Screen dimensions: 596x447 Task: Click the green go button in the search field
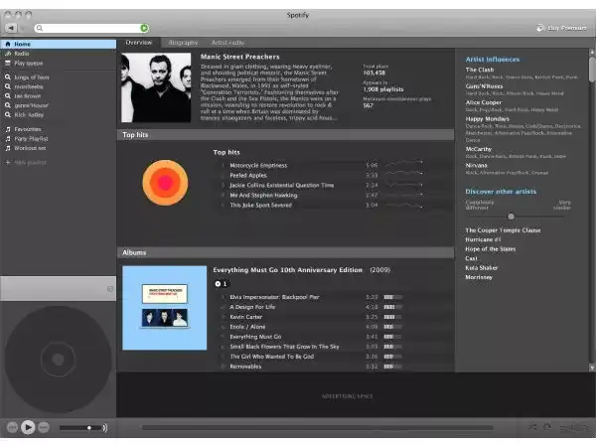tap(144, 28)
